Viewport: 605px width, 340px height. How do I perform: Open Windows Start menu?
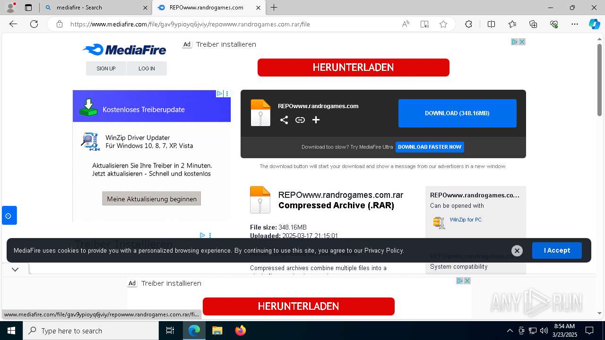11,331
